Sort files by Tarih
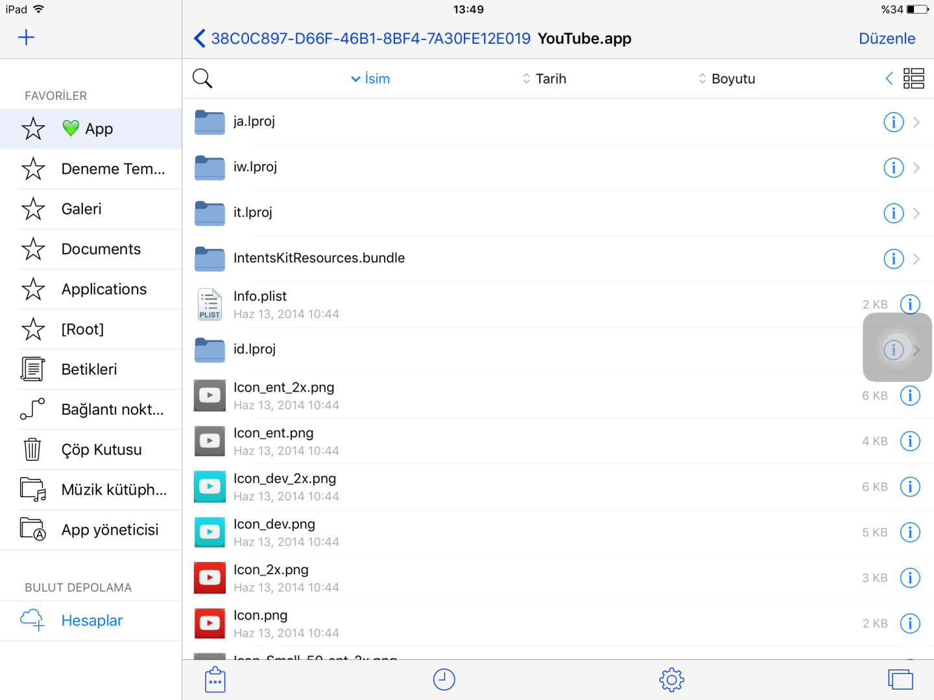934x700 pixels. point(544,78)
